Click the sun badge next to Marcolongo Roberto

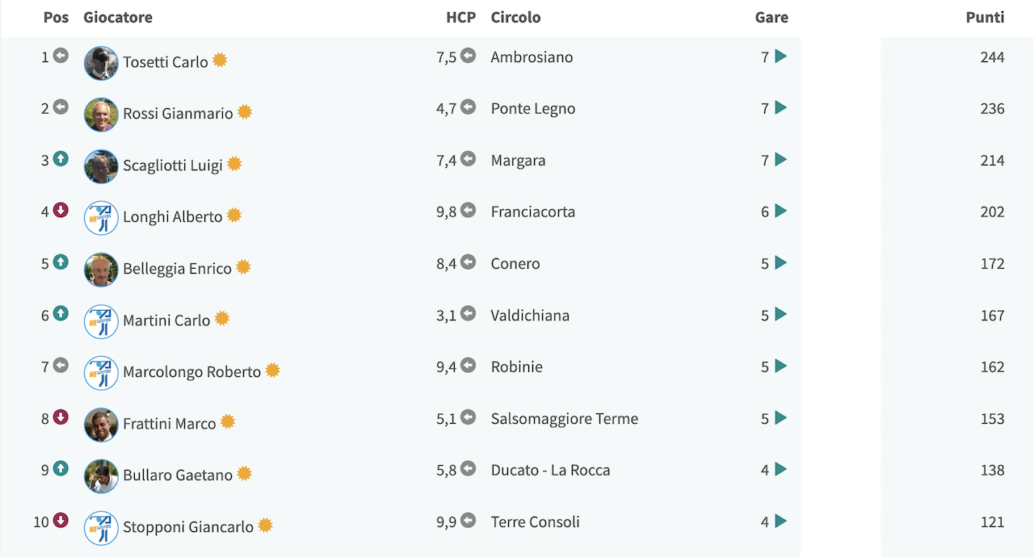(272, 371)
